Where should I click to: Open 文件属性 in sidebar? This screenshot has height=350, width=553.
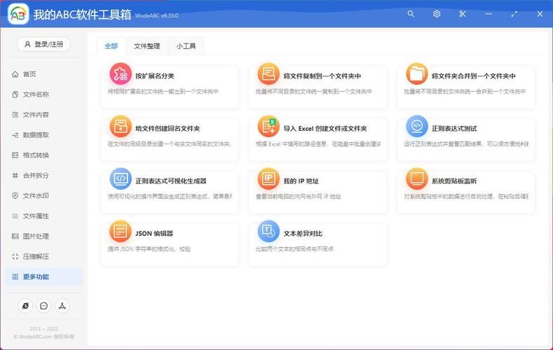coord(43,216)
